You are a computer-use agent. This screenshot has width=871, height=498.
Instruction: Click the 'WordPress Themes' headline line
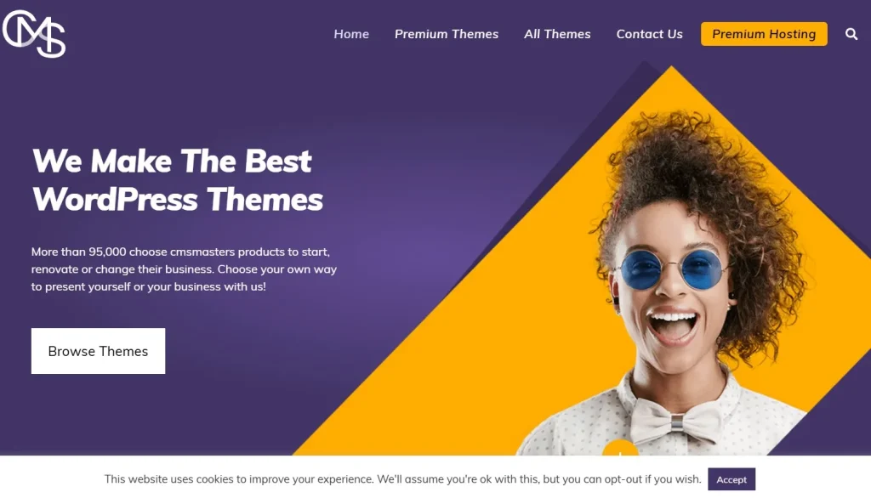coord(178,200)
